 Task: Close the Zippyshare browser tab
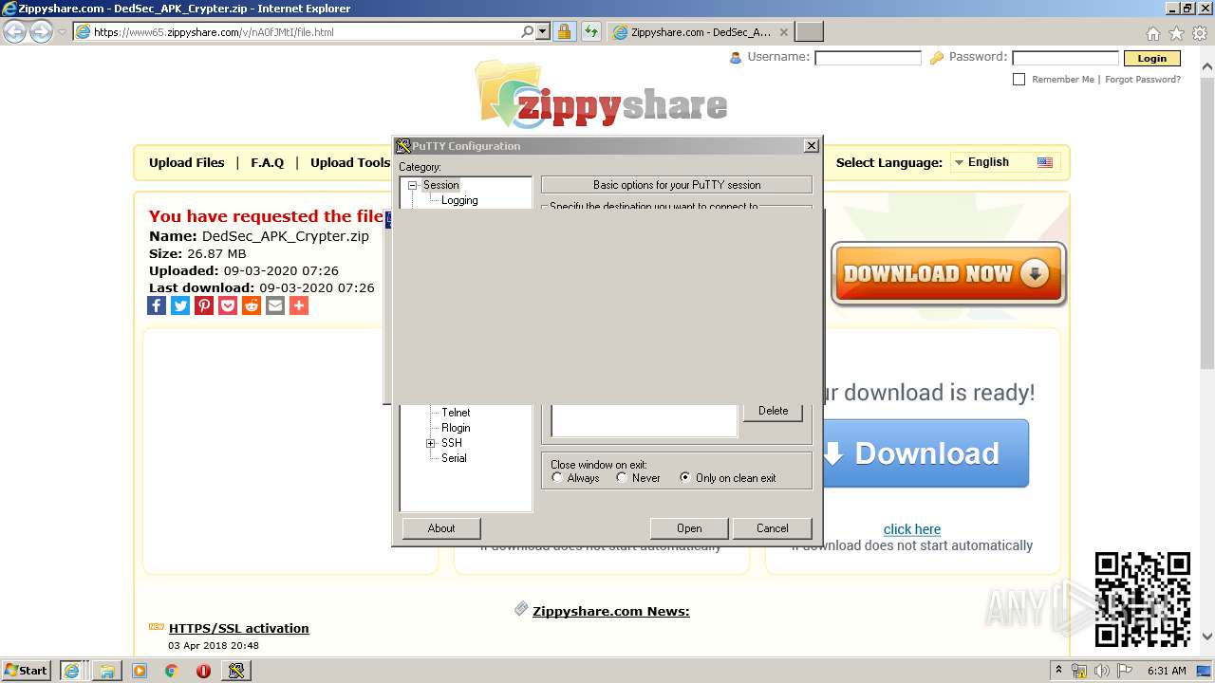[783, 31]
